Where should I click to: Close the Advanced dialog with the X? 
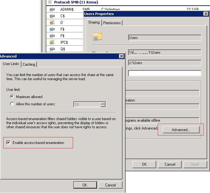121,56
